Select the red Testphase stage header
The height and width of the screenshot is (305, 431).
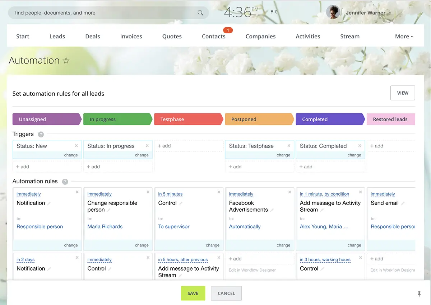click(188, 119)
